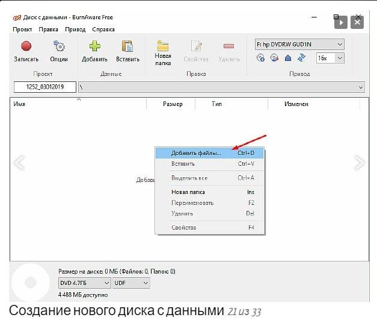The height and width of the screenshot is (332, 377).
Task: Click the erase disc icon in the Привод group
Action: coord(274,58)
